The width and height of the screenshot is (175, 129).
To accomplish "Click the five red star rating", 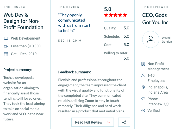I will (x=115, y=15).
